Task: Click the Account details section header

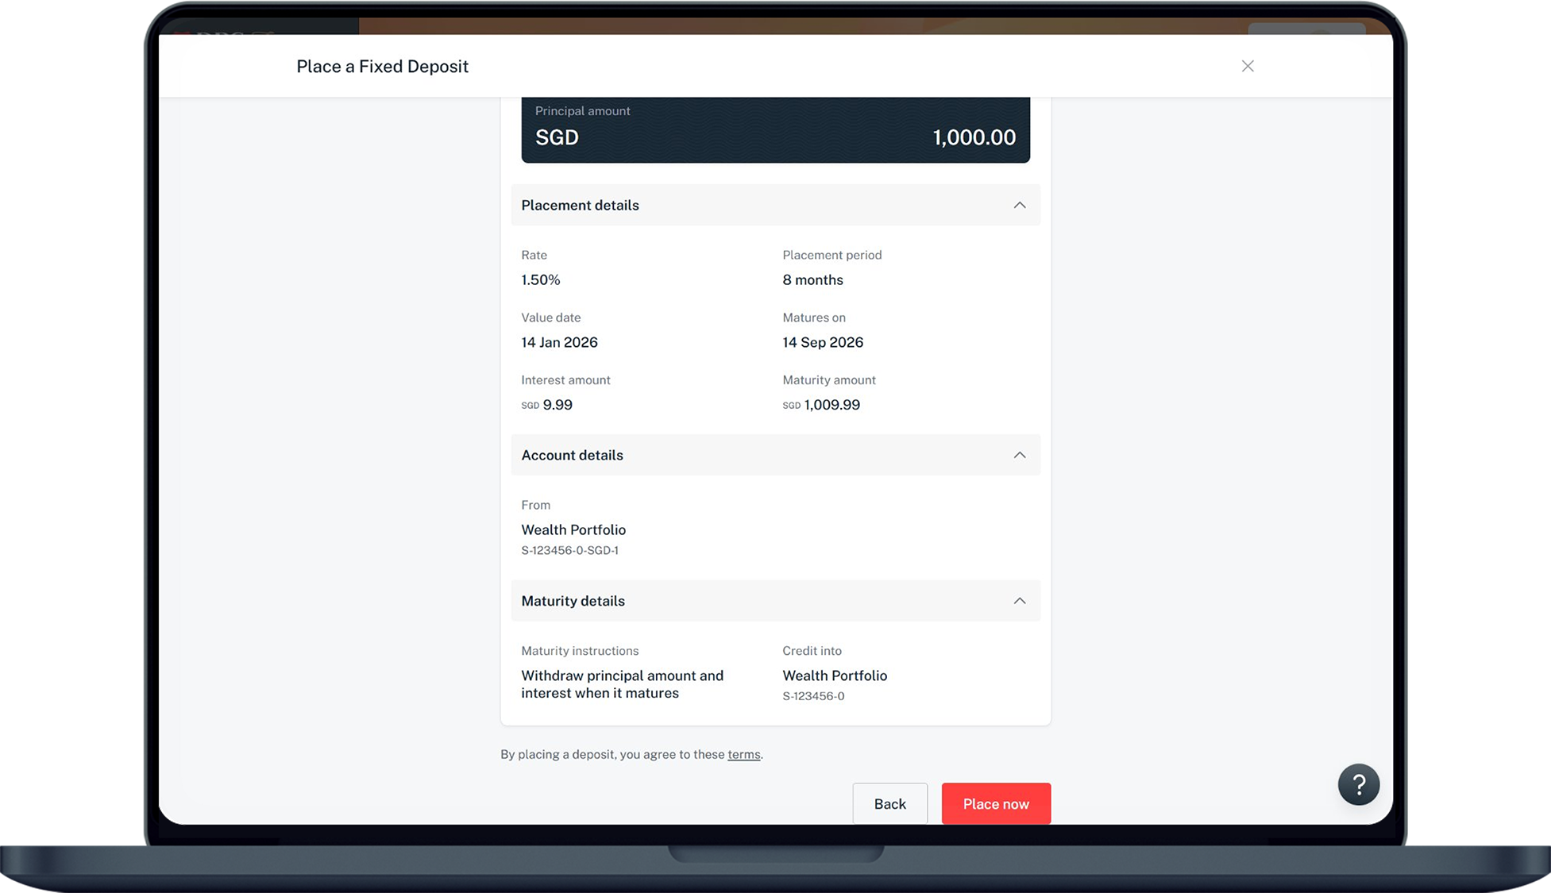Action: (x=572, y=455)
